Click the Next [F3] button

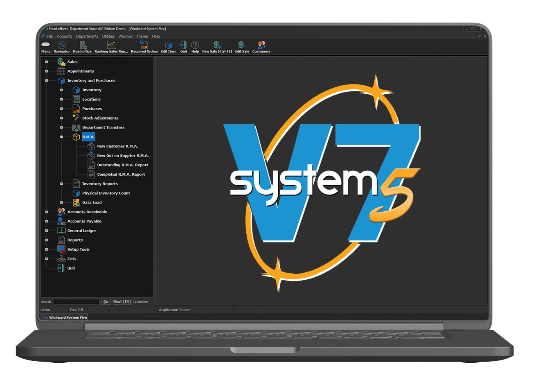122,301
